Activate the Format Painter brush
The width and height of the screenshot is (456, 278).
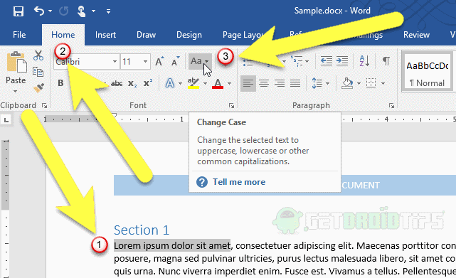pos(38,88)
